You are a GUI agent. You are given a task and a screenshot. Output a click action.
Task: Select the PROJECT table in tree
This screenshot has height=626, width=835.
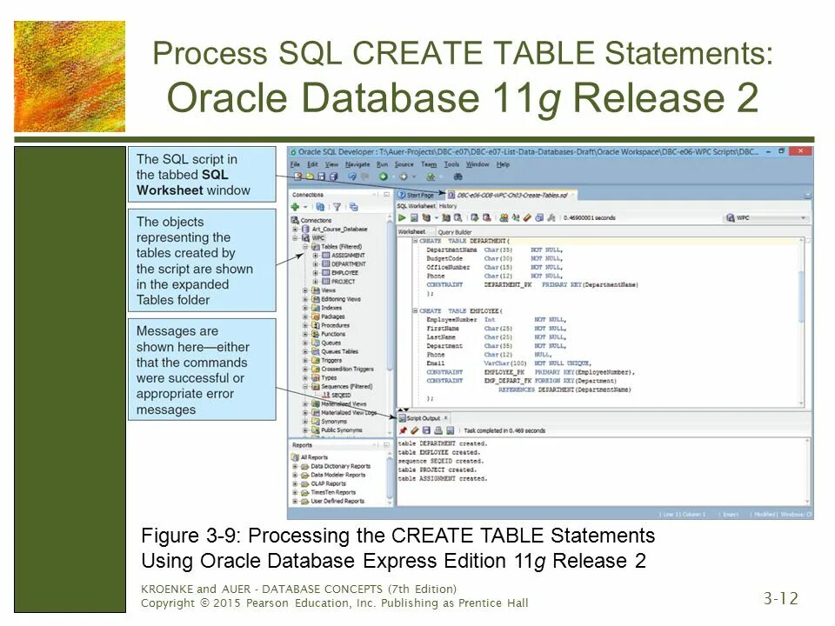pyautogui.click(x=343, y=282)
